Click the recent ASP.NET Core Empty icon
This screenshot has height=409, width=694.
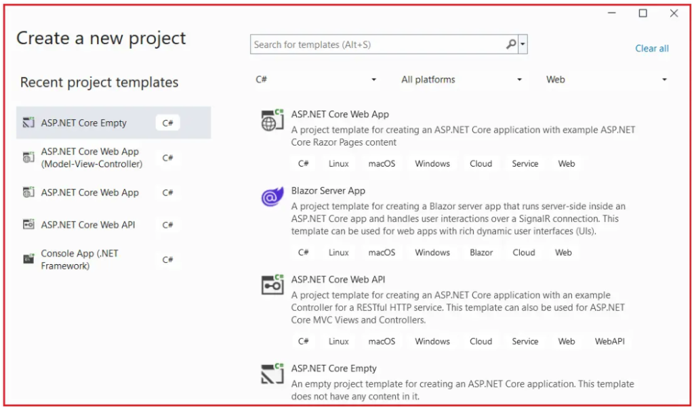pos(28,123)
